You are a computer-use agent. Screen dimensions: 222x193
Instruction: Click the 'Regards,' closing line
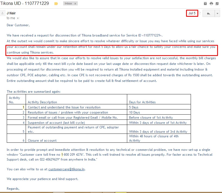click(x=13, y=189)
